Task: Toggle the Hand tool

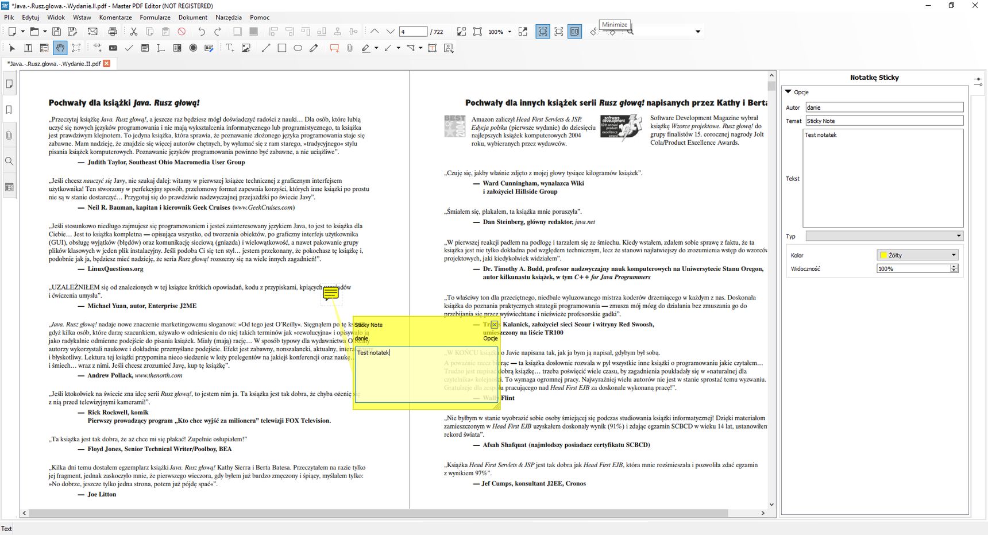Action: pos(60,48)
